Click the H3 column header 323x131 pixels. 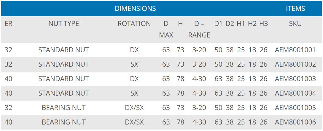263,24
